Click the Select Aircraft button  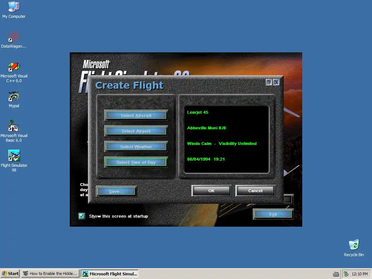(x=136, y=116)
